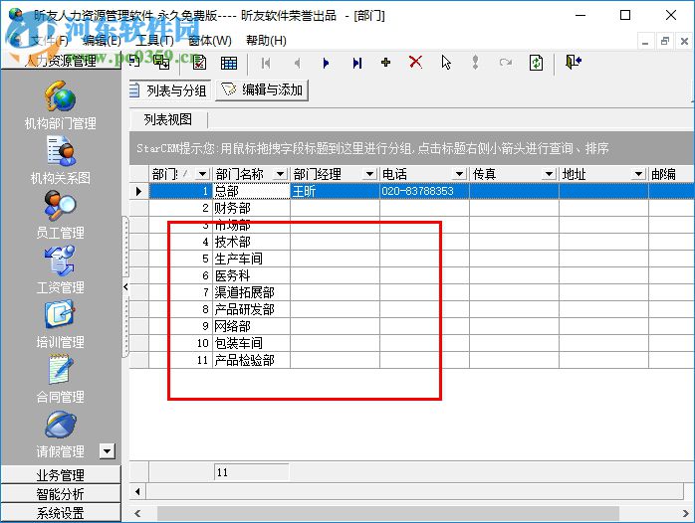
Task: Restore the inner 部门 child window
Action: click(664, 41)
